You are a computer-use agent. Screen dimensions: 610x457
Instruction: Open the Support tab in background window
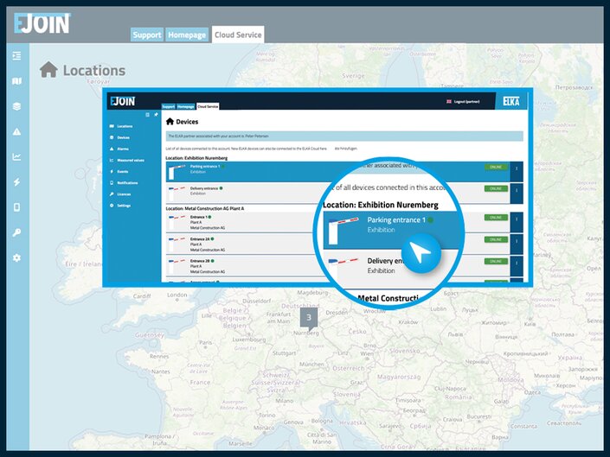click(x=147, y=35)
